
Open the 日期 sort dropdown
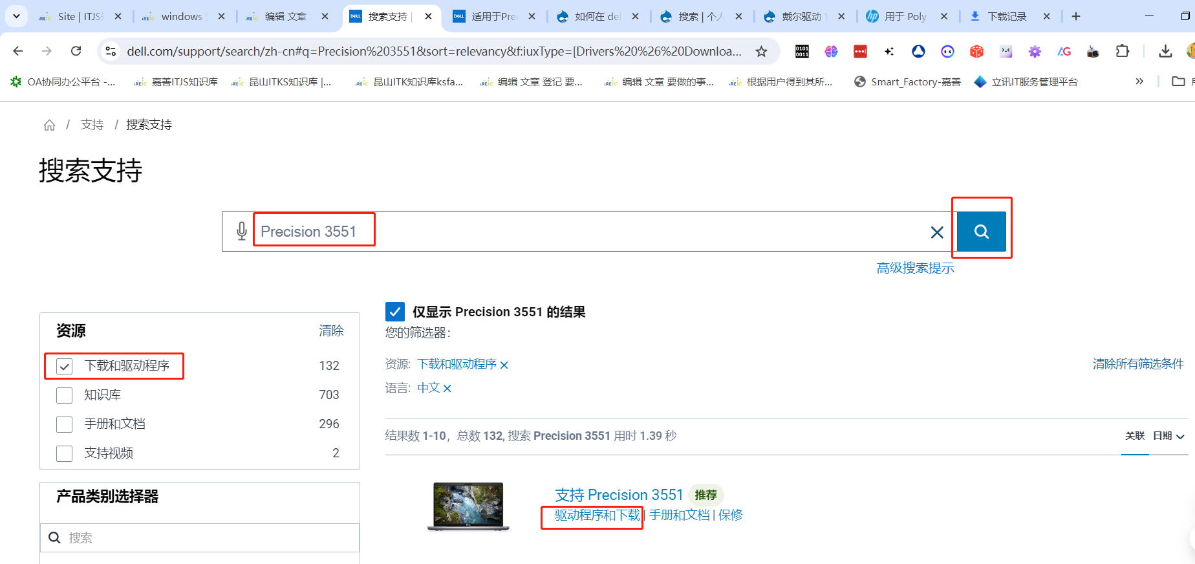pos(1168,436)
